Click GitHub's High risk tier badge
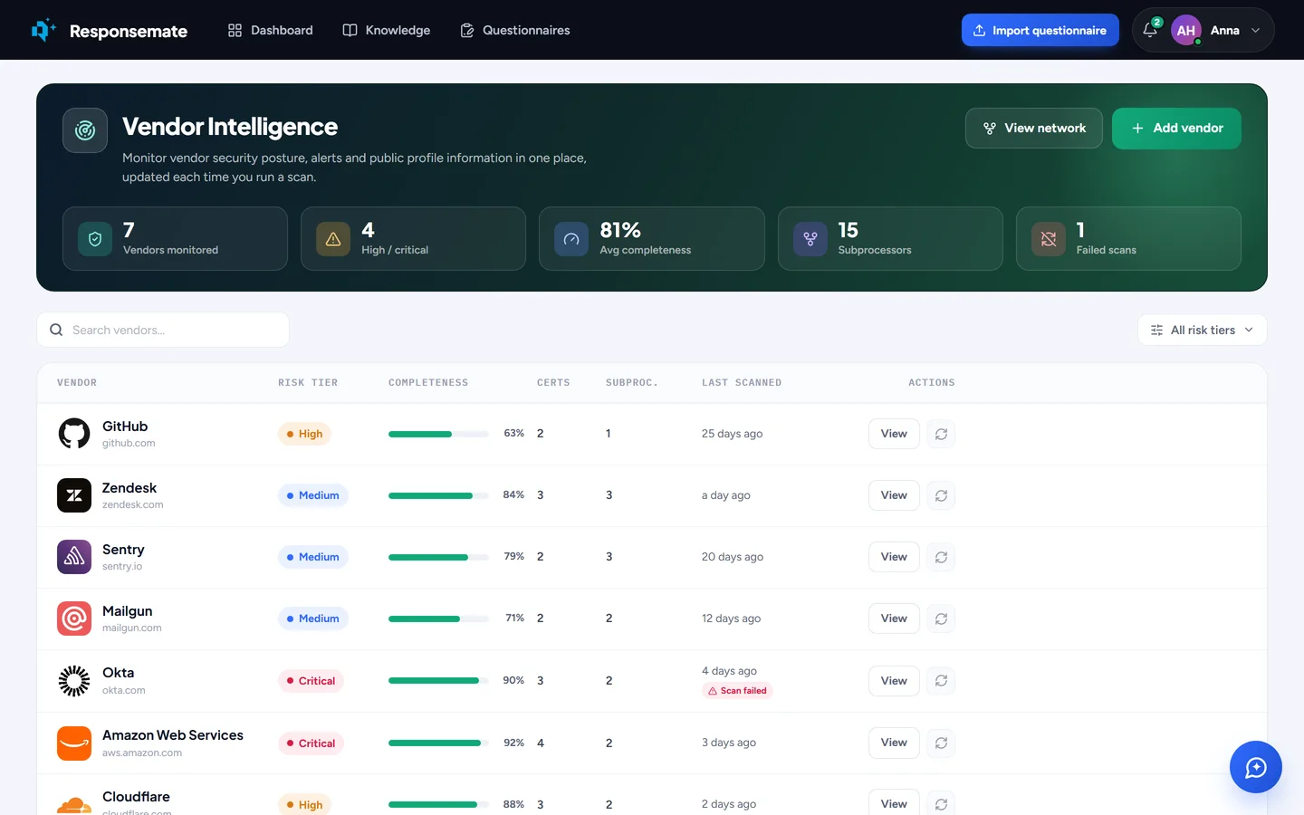Viewport: 1304px width, 815px height. 304,434
